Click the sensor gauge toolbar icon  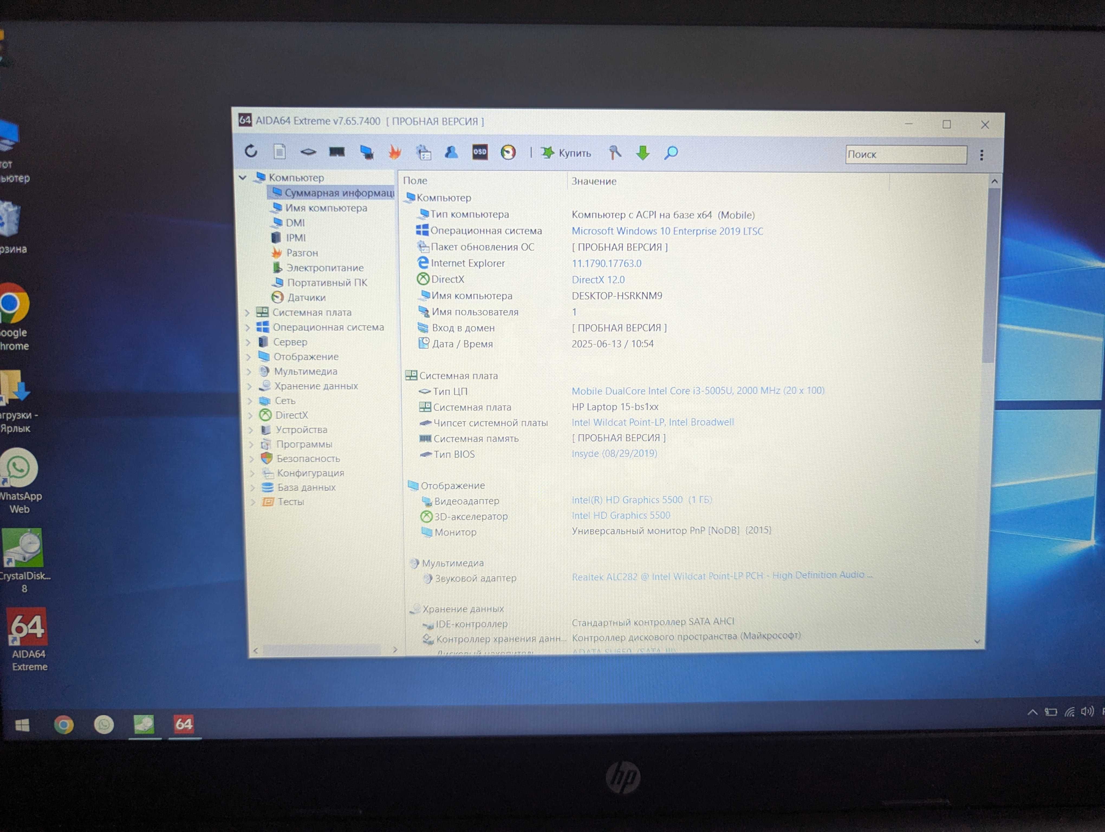click(508, 152)
